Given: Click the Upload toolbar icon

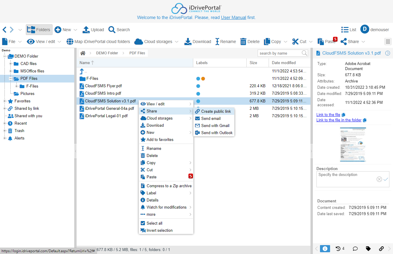Looking at the screenshot, I should pos(86,30).
